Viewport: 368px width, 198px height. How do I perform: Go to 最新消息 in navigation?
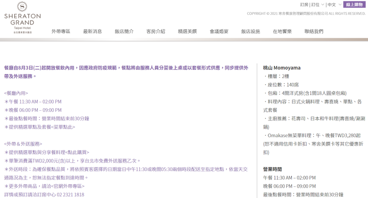tap(93, 32)
